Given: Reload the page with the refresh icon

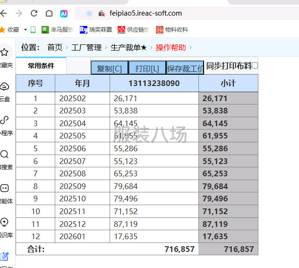Looking at the screenshot, I should click(x=34, y=13).
